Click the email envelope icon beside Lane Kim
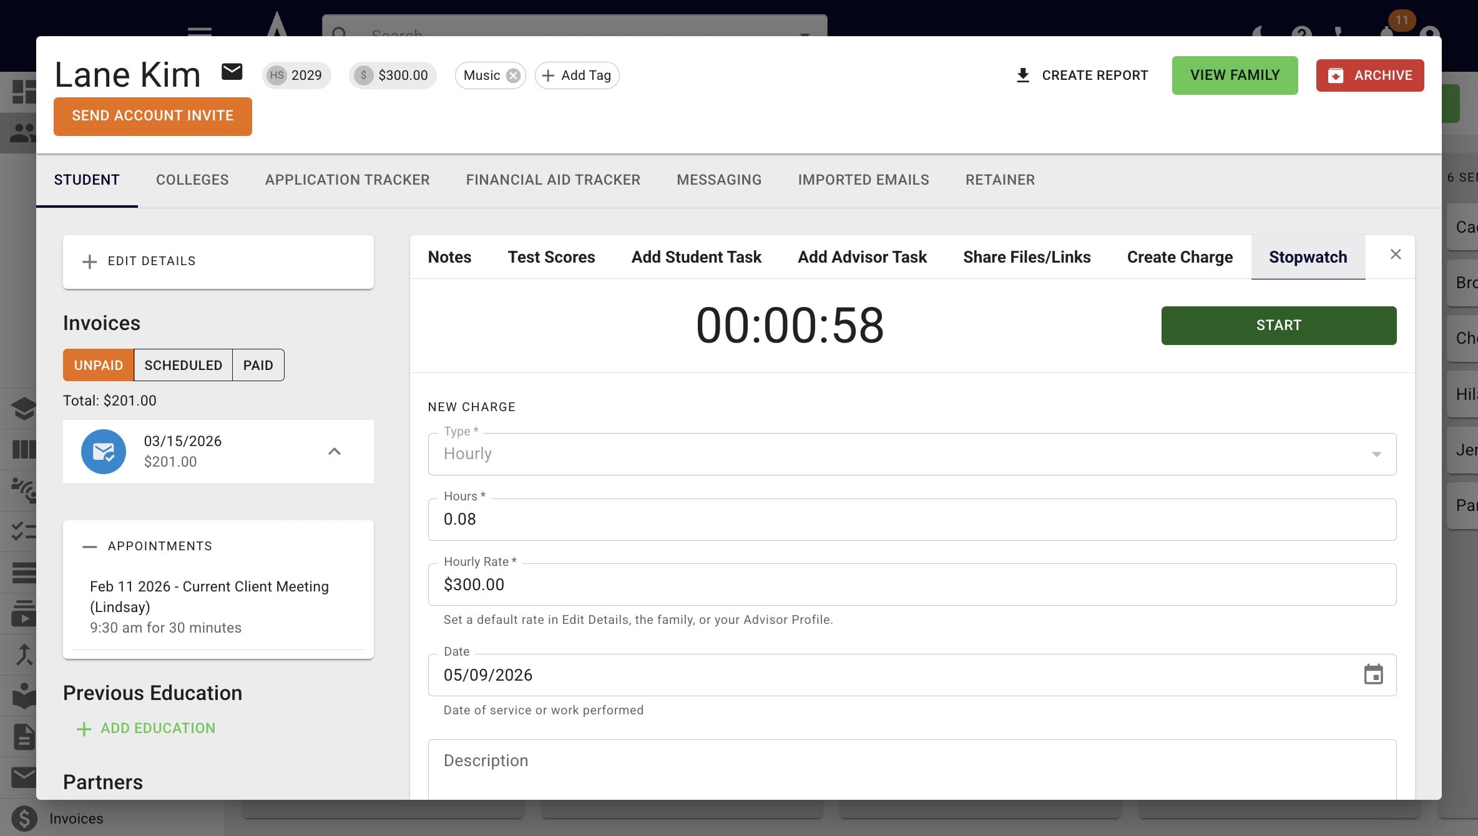The height and width of the screenshot is (836, 1478). pos(232,72)
